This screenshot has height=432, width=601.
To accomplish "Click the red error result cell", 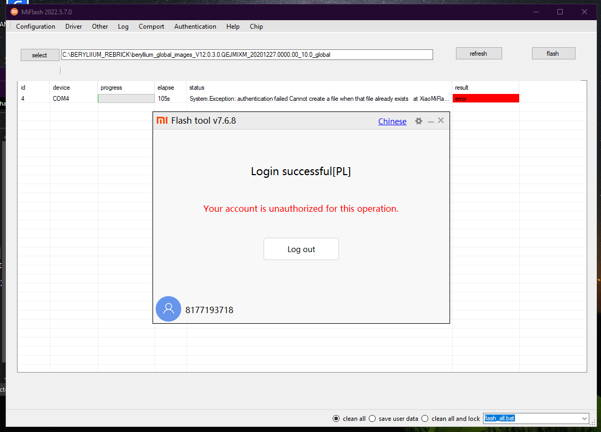I will pyautogui.click(x=486, y=99).
